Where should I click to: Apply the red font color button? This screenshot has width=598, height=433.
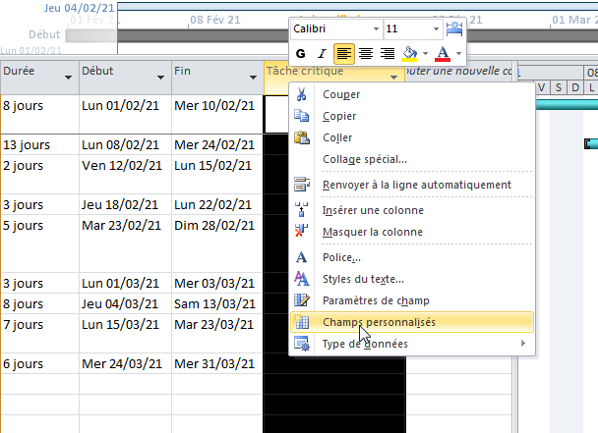443,53
